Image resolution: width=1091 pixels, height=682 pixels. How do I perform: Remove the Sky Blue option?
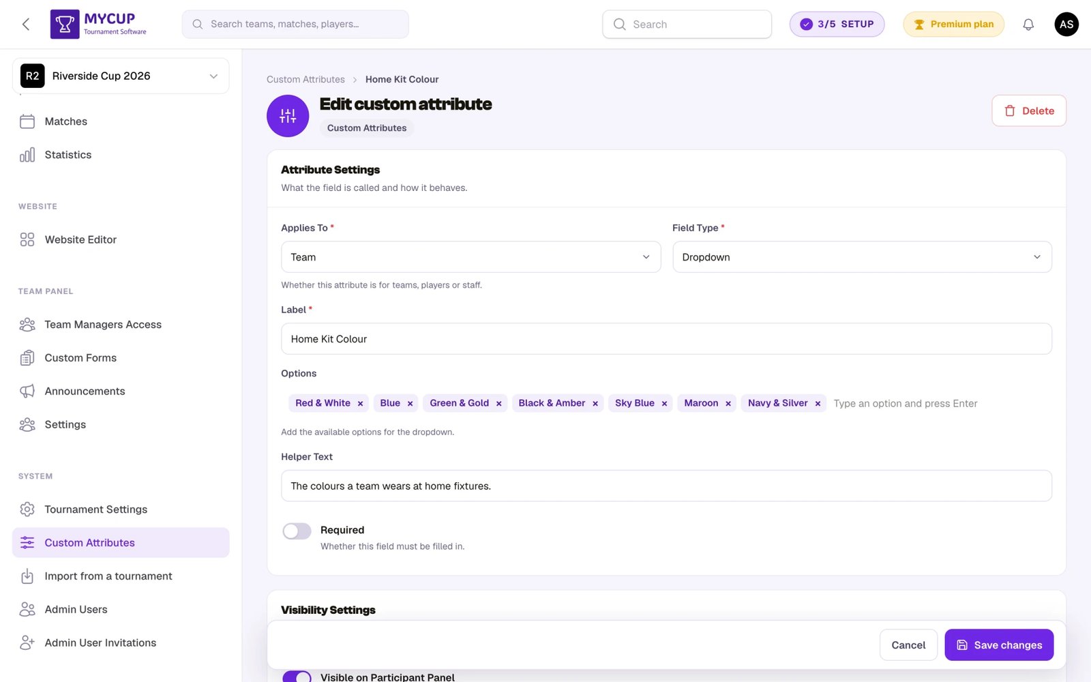[x=664, y=404]
